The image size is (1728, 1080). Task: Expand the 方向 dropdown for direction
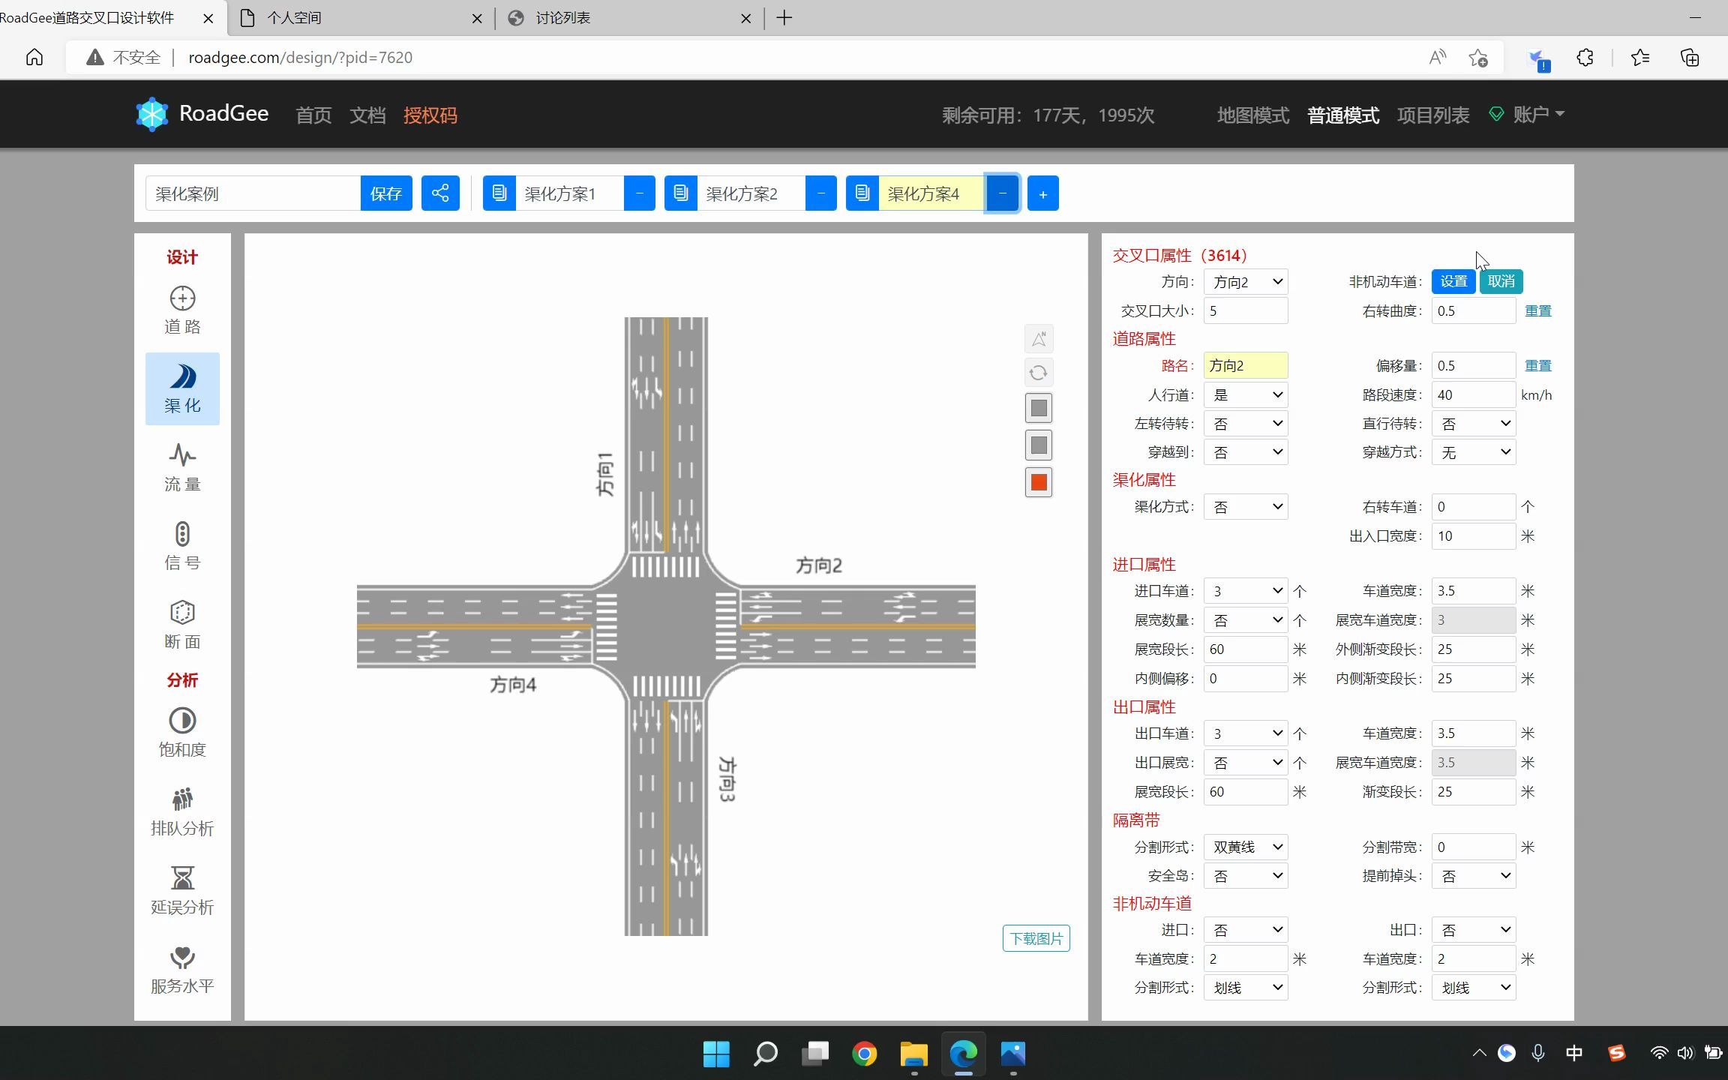pyautogui.click(x=1244, y=280)
